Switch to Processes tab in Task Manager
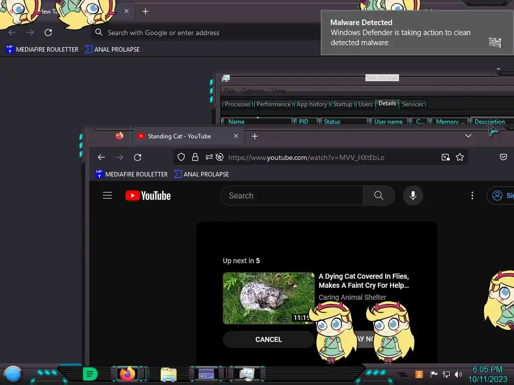This screenshot has height=385, width=514. click(x=237, y=104)
